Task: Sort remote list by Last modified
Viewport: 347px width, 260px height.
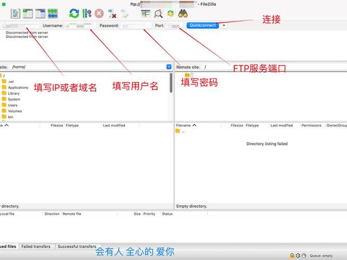Action: point(282,125)
